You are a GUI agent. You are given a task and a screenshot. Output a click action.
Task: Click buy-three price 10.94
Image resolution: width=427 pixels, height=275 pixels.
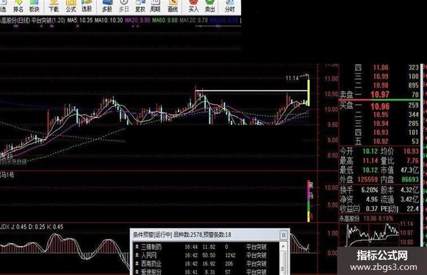[x=380, y=124]
